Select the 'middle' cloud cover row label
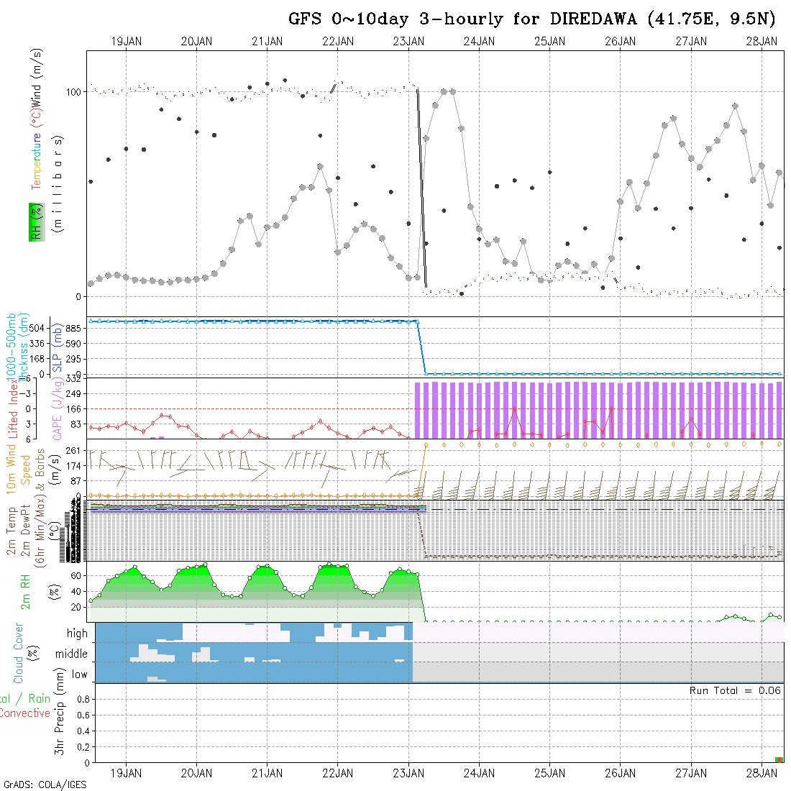The width and height of the screenshot is (791, 791). coord(72,654)
